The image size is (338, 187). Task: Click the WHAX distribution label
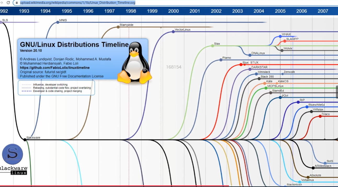coord(286,34)
